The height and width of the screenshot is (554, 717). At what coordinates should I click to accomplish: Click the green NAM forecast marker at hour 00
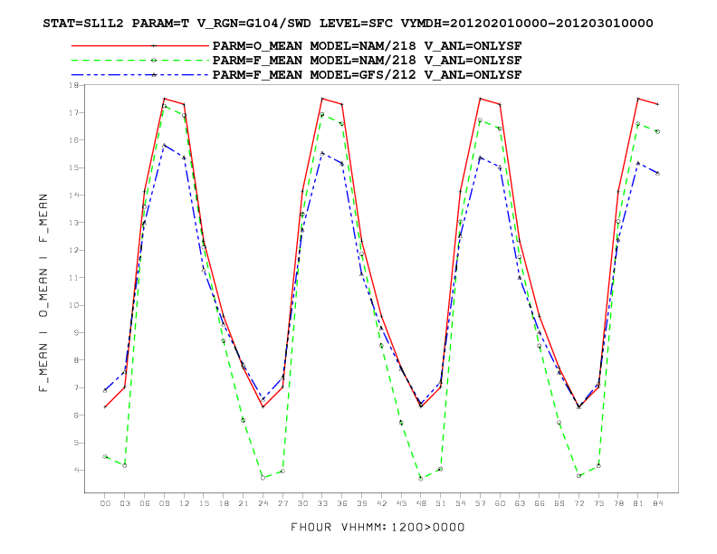(x=105, y=456)
